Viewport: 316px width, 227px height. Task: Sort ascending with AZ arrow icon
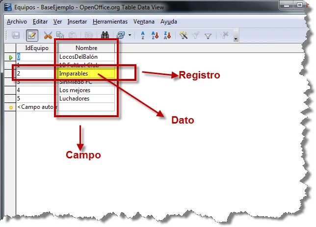pos(155,35)
